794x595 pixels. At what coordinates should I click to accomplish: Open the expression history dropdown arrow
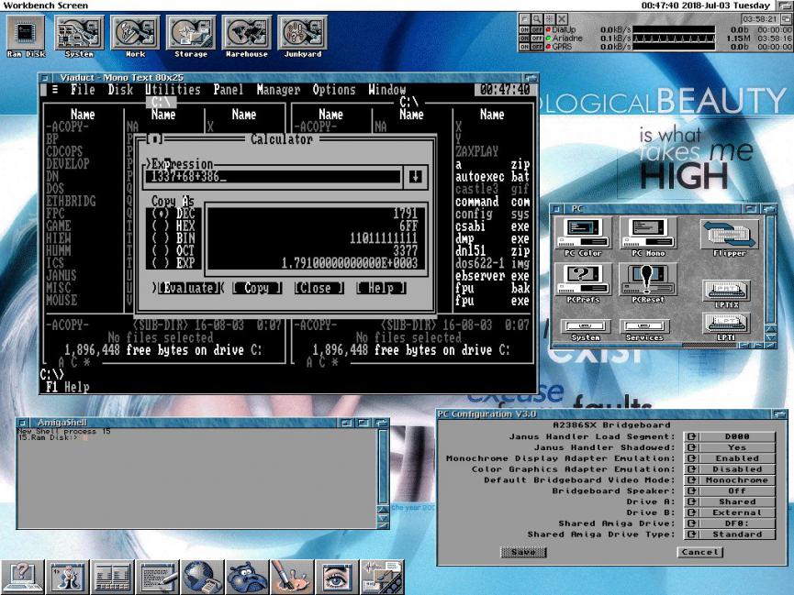[x=415, y=176]
